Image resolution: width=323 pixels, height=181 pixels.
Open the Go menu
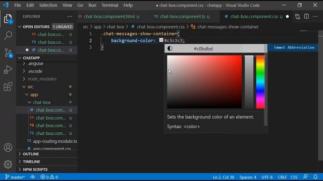[x=80, y=5]
